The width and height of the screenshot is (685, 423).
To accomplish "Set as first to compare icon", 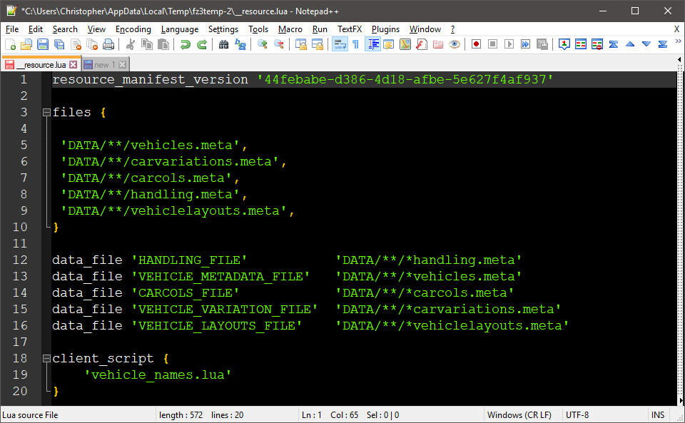I will pyautogui.click(x=564, y=44).
